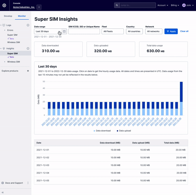Viewport: 196px width, 195px height.
Task: Open the calendar date picker icon
Action: 64,31
